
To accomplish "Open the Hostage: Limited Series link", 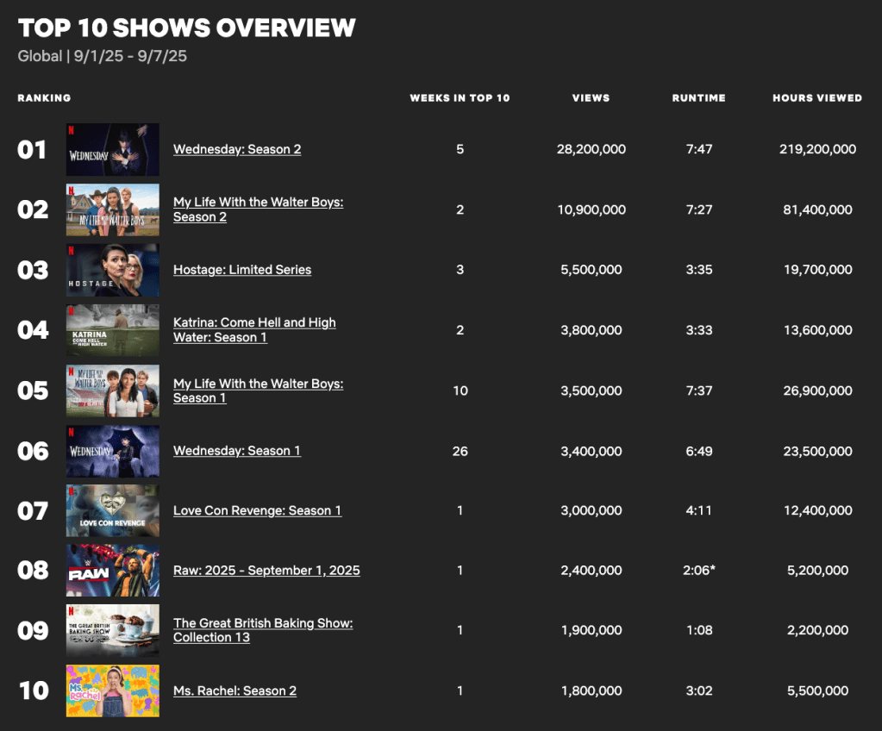I will click(242, 270).
